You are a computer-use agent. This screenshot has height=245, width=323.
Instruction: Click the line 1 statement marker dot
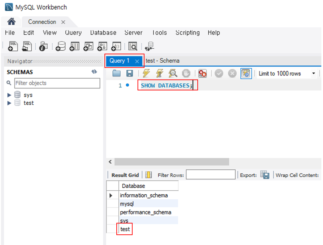pyautogui.click(x=128, y=85)
